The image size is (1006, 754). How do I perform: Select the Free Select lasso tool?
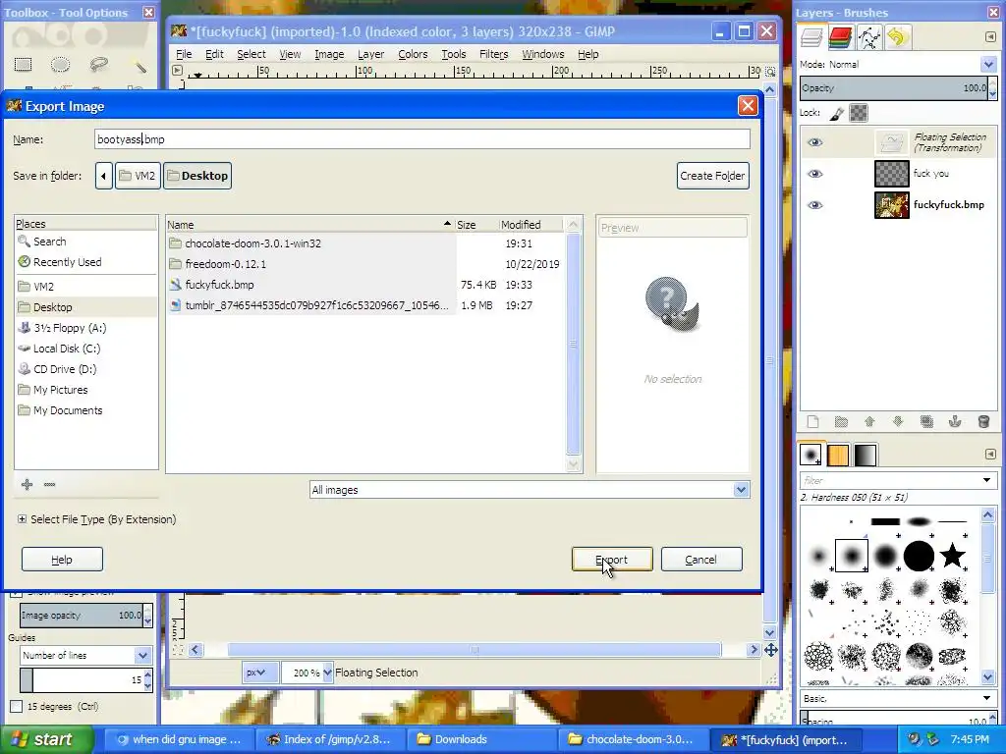[x=98, y=64]
